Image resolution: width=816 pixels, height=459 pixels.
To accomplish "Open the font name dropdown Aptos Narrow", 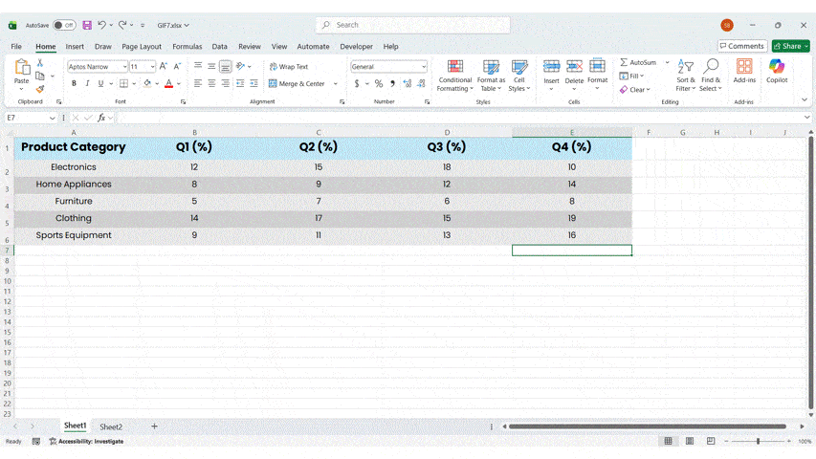I will pyautogui.click(x=124, y=67).
